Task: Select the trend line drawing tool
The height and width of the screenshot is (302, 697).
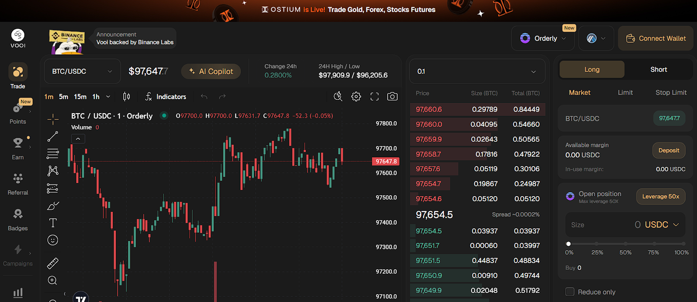Action: coord(53,136)
